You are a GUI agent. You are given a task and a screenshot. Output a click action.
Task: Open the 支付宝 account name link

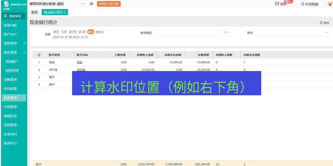tap(81, 69)
